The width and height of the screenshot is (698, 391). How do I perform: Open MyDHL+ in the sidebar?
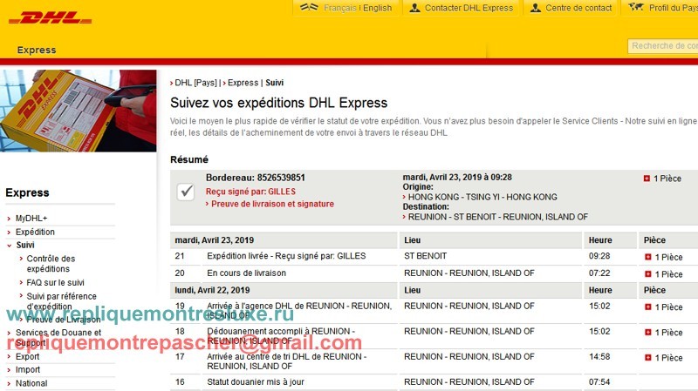point(31,219)
